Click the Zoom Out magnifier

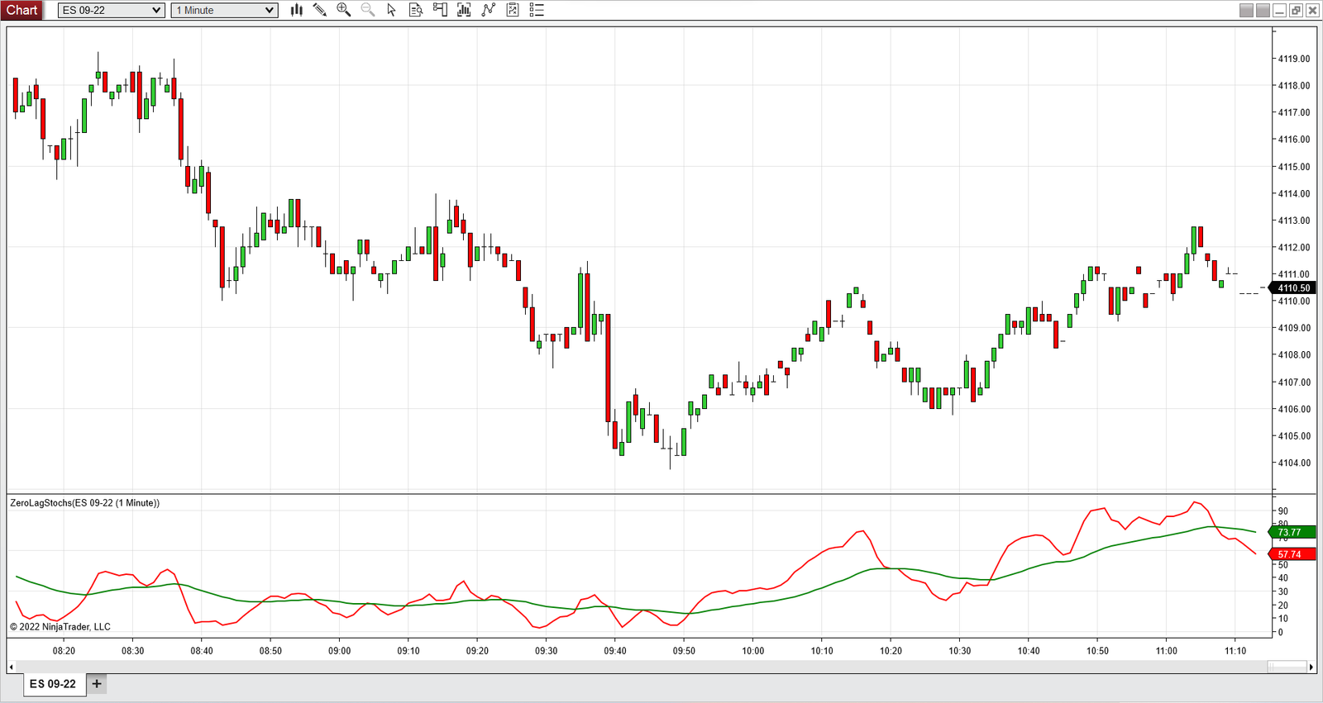(368, 10)
